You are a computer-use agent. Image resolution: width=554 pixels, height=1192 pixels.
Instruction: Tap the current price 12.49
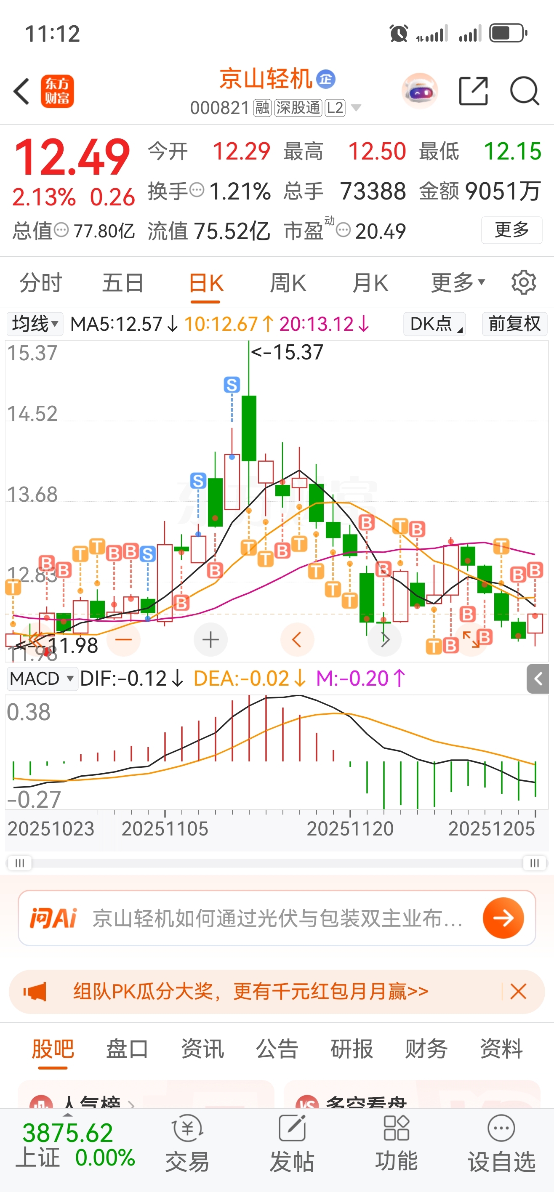(72, 157)
